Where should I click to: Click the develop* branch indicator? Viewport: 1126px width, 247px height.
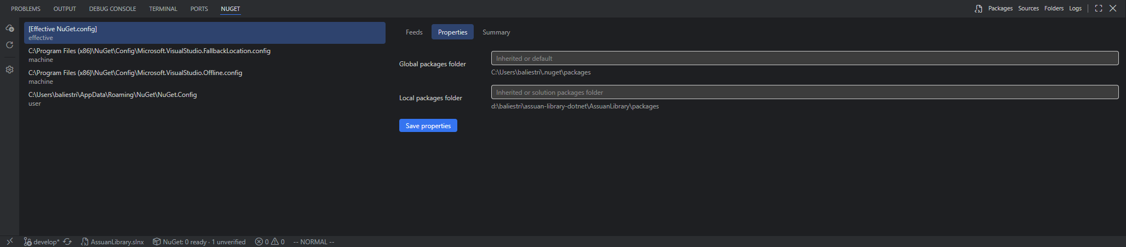point(42,242)
